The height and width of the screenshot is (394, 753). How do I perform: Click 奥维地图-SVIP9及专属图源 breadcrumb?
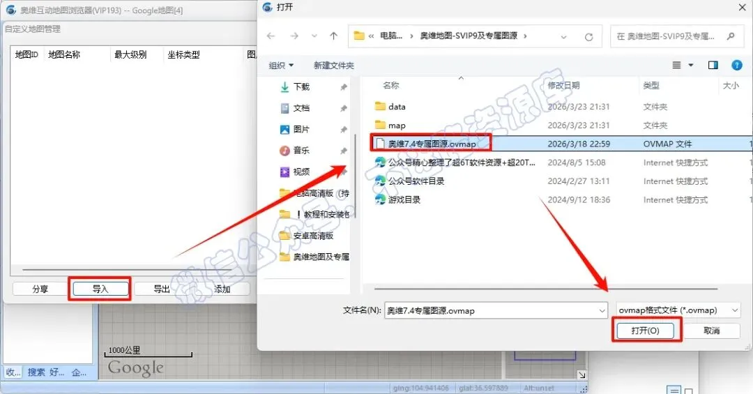coord(469,36)
